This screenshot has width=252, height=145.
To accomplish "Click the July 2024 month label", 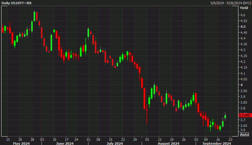I will (x=115, y=143).
